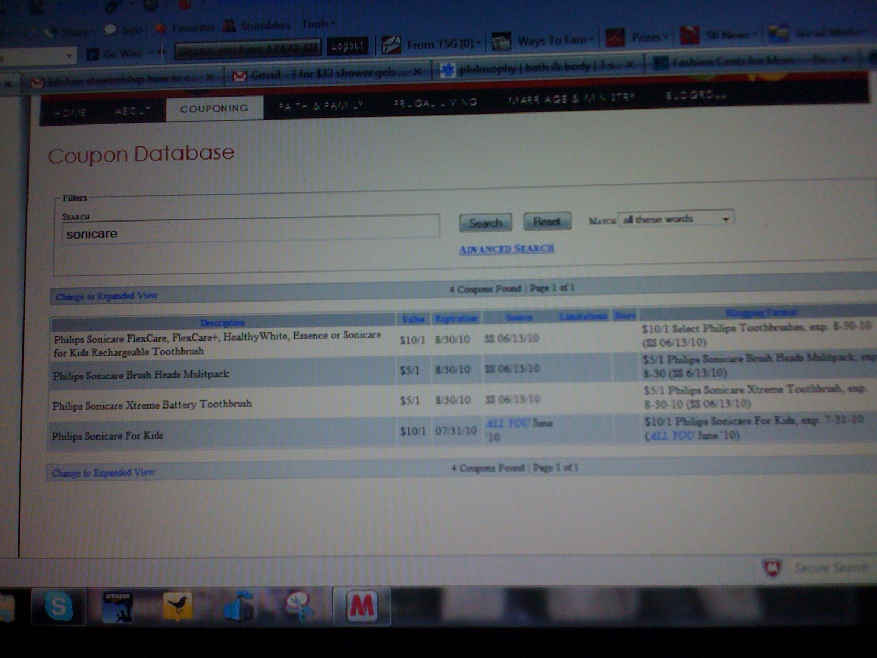
Task: Click the Favorites star icon in the toolbar
Action: click(160, 28)
